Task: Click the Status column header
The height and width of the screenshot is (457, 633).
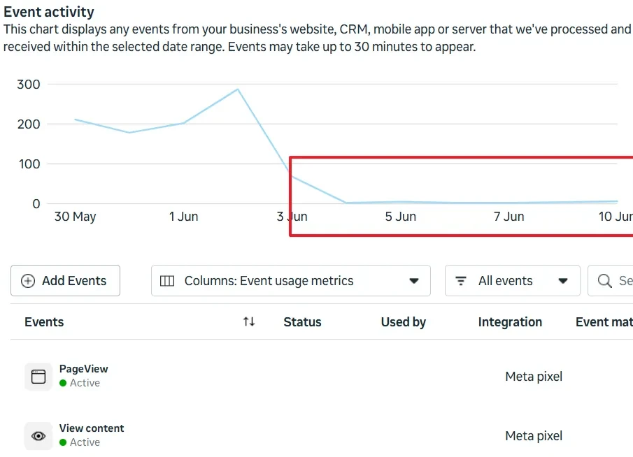Action: coord(302,322)
